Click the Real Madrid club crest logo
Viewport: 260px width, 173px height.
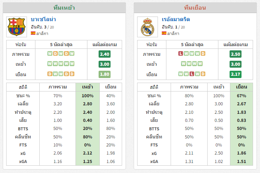pos(148,27)
